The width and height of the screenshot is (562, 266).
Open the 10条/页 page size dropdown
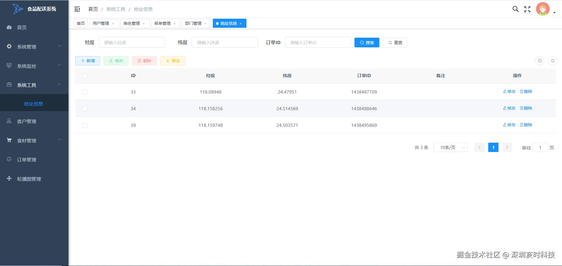450,148
